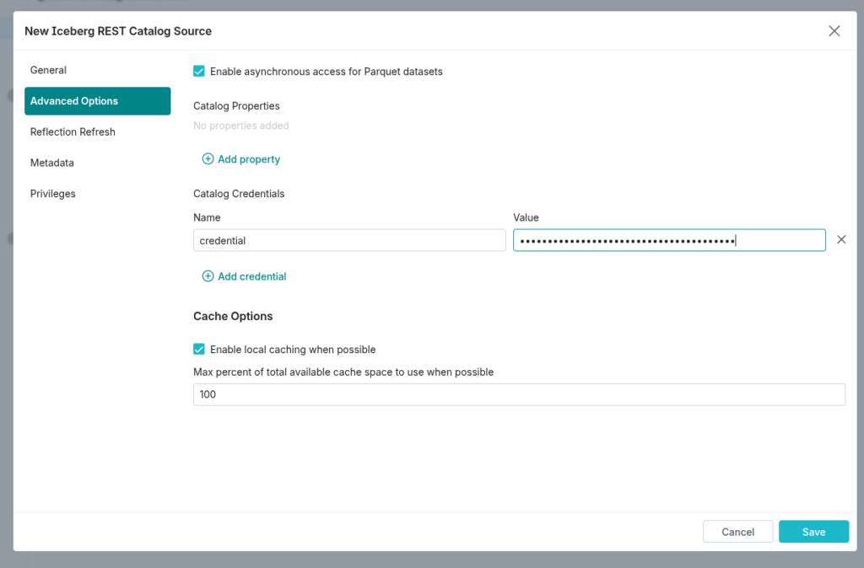Click the 'No properties added' text
This screenshot has width=864, height=568.
[x=240, y=126]
